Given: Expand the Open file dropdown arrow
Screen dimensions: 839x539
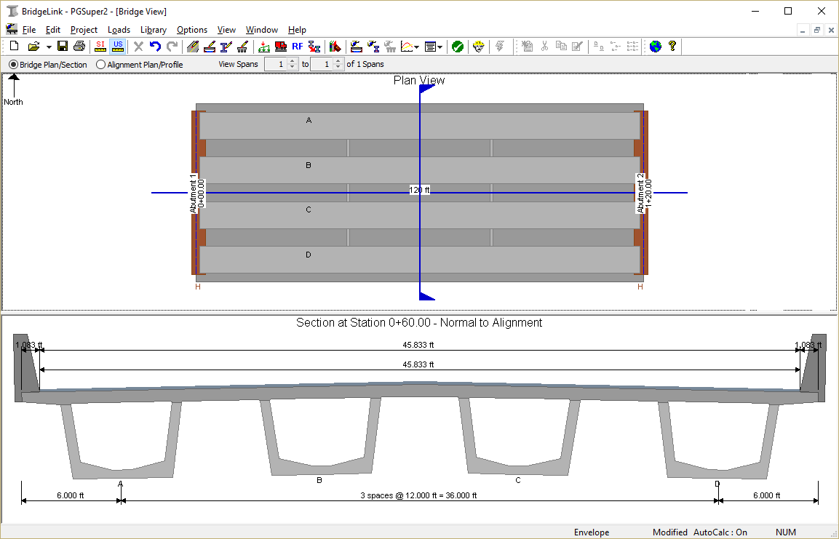Looking at the screenshot, I should 49,47.
